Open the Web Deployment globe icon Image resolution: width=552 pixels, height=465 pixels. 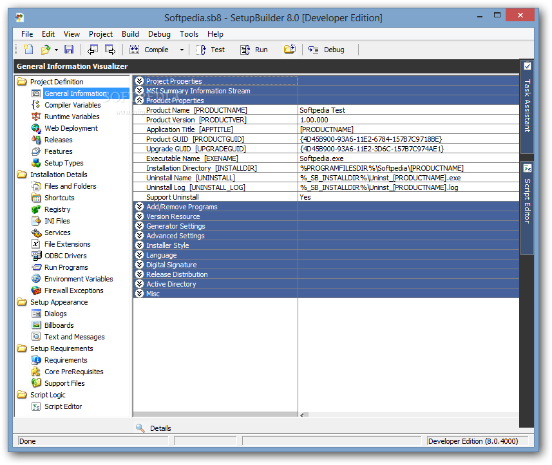click(36, 128)
